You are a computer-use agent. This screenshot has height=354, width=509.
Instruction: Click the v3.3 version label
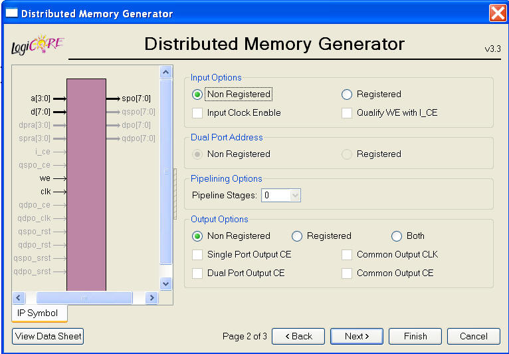coord(493,49)
